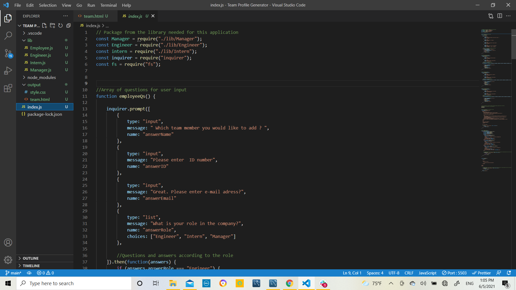Collapse the output folder

click(34, 85)
